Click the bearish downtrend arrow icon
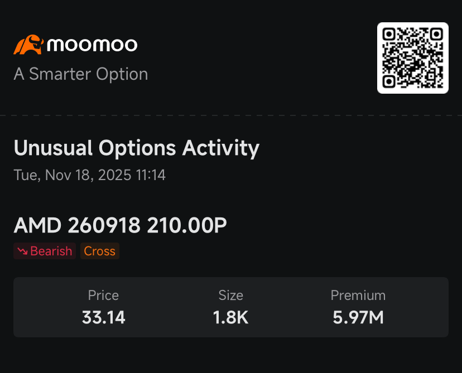This screenshot has height=373, width=462. pyautogui.click(x=22, y=251)
